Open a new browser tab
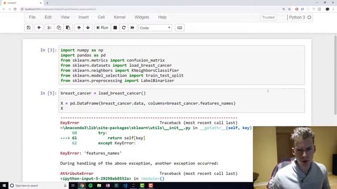This screenshot has width=337, height=189. coord(47,3)
